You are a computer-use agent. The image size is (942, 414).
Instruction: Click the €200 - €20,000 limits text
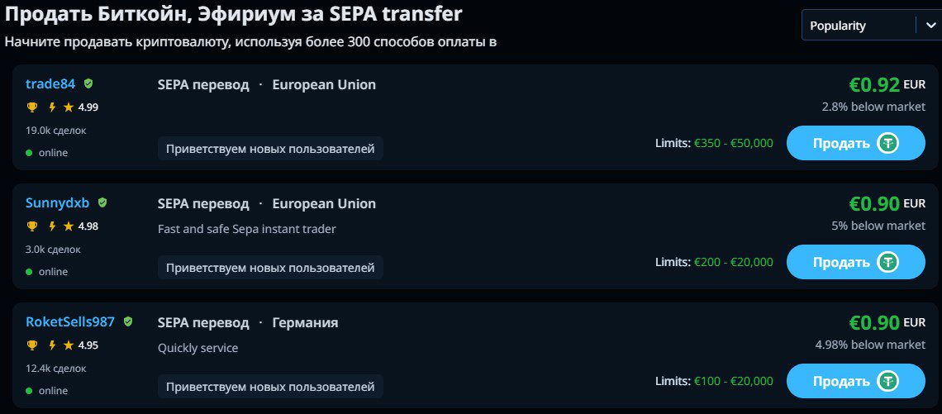[734, 262]
